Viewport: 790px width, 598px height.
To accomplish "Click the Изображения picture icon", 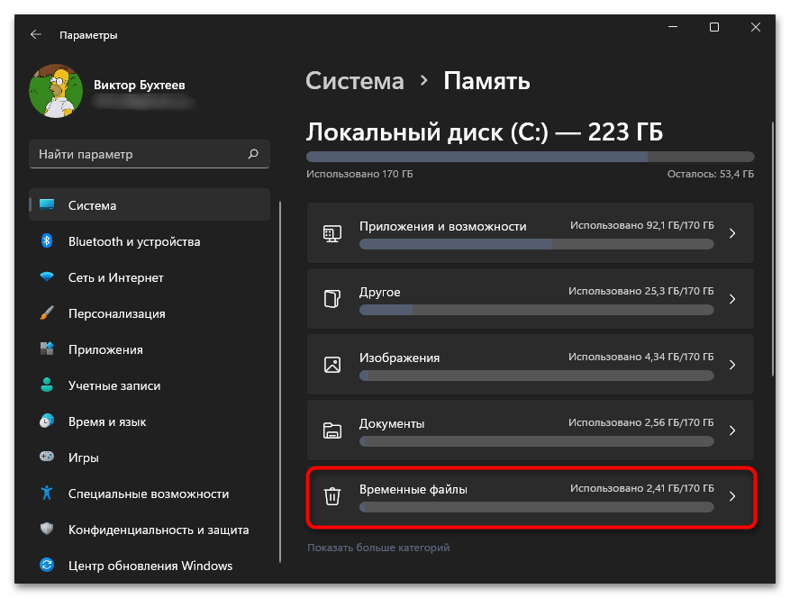I will 332,364.
